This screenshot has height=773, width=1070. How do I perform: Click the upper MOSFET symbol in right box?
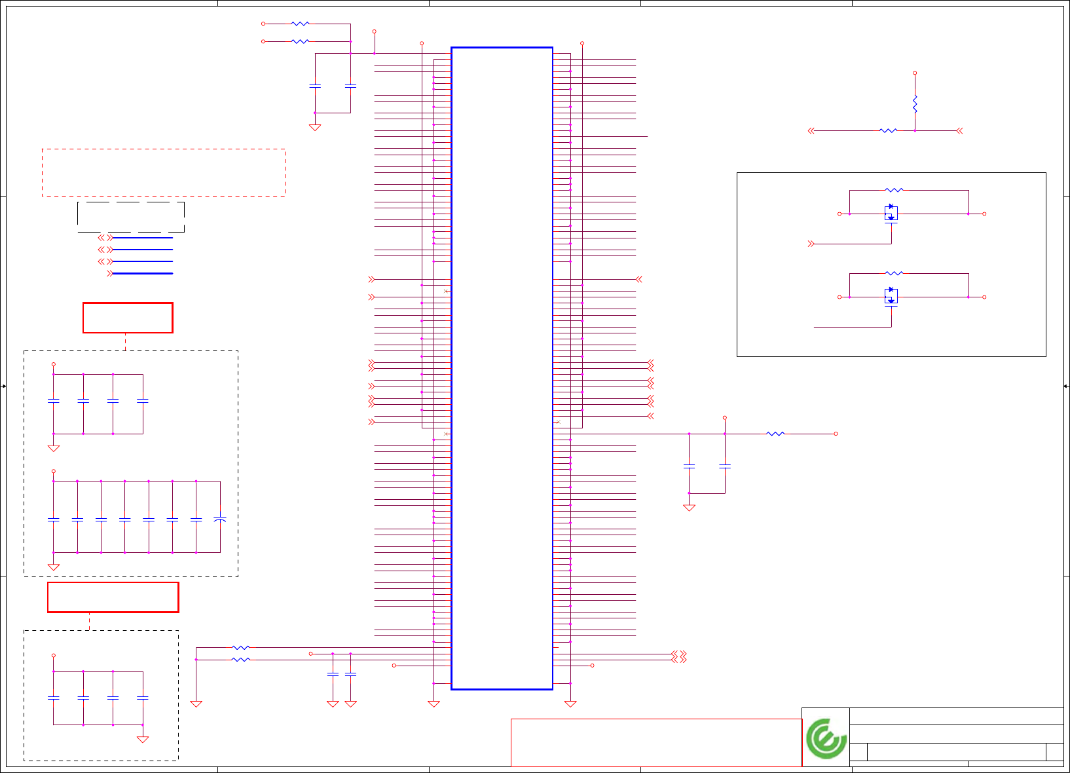click(x=891, y=214)
